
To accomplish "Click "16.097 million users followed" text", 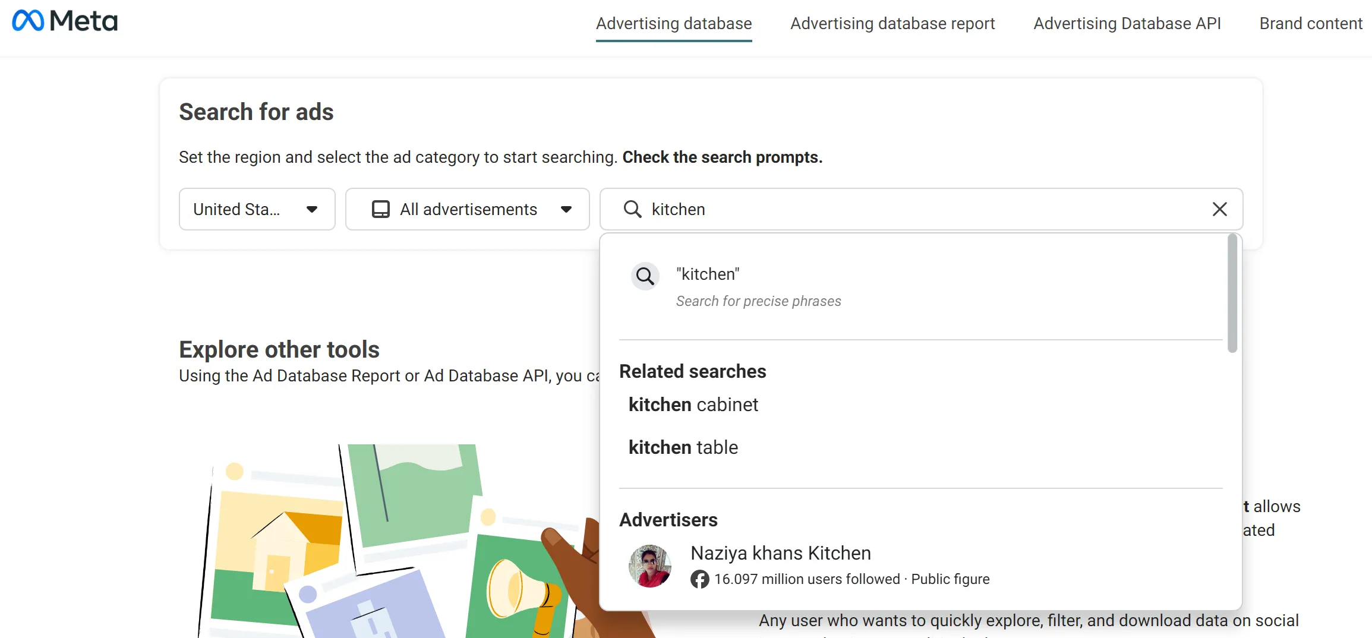I will click(807, 579).
